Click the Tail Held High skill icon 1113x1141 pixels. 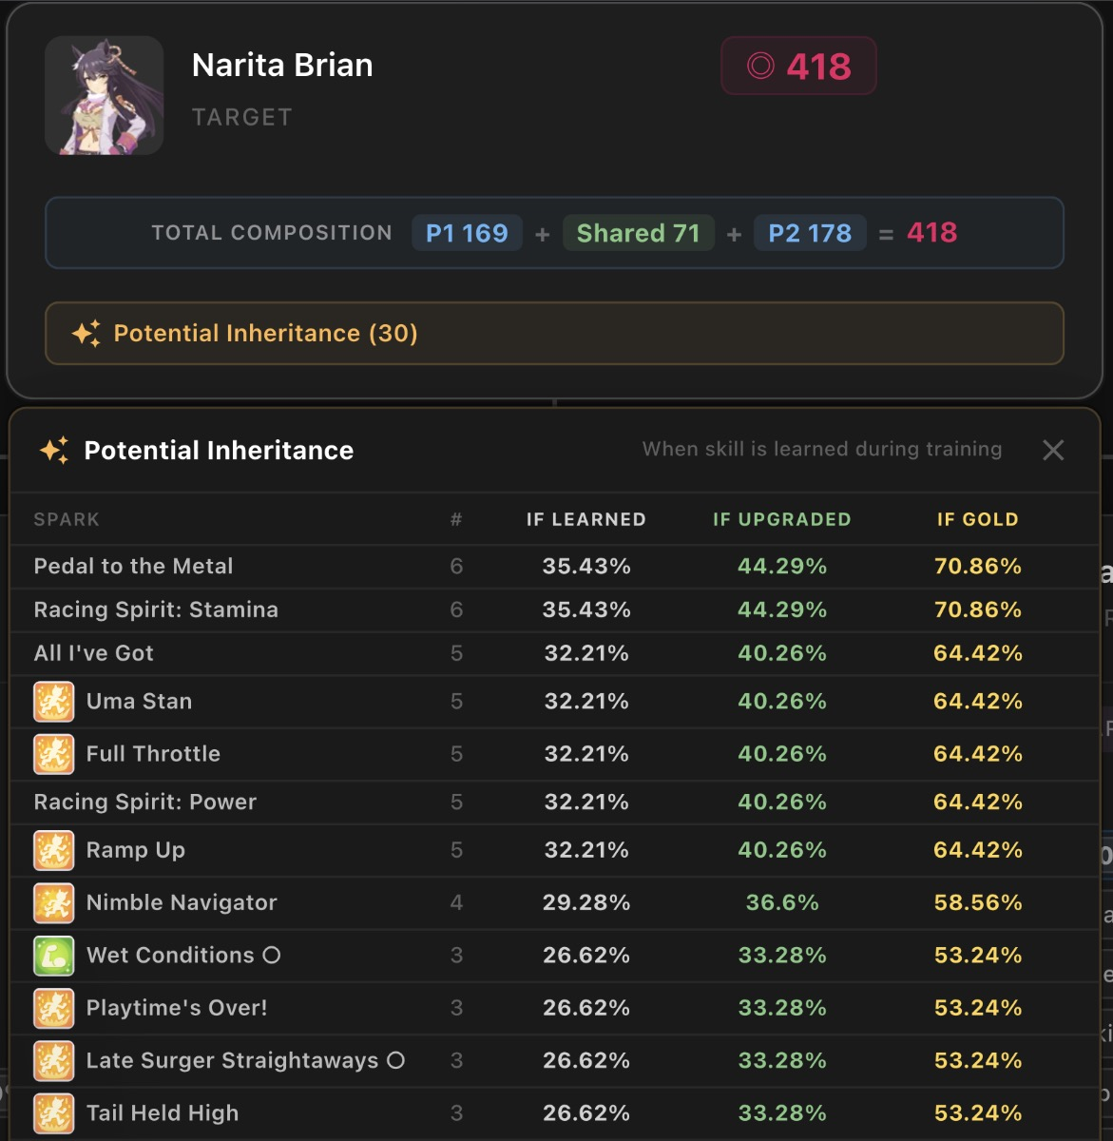pos(54,1113)
